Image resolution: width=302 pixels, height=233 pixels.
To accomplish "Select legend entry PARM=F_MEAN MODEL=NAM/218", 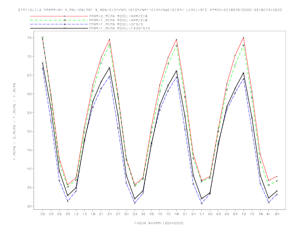I will [118, 20].
